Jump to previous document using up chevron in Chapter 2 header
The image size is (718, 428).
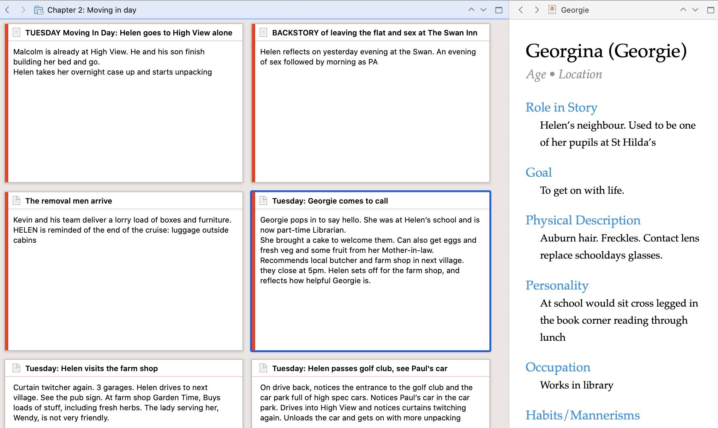click(x=471, y=9)
